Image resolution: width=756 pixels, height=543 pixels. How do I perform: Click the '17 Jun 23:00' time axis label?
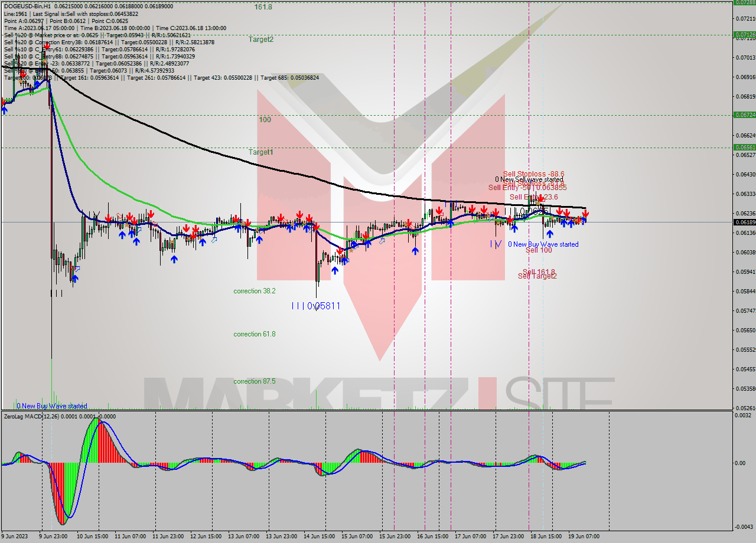(x=509, y=537)
